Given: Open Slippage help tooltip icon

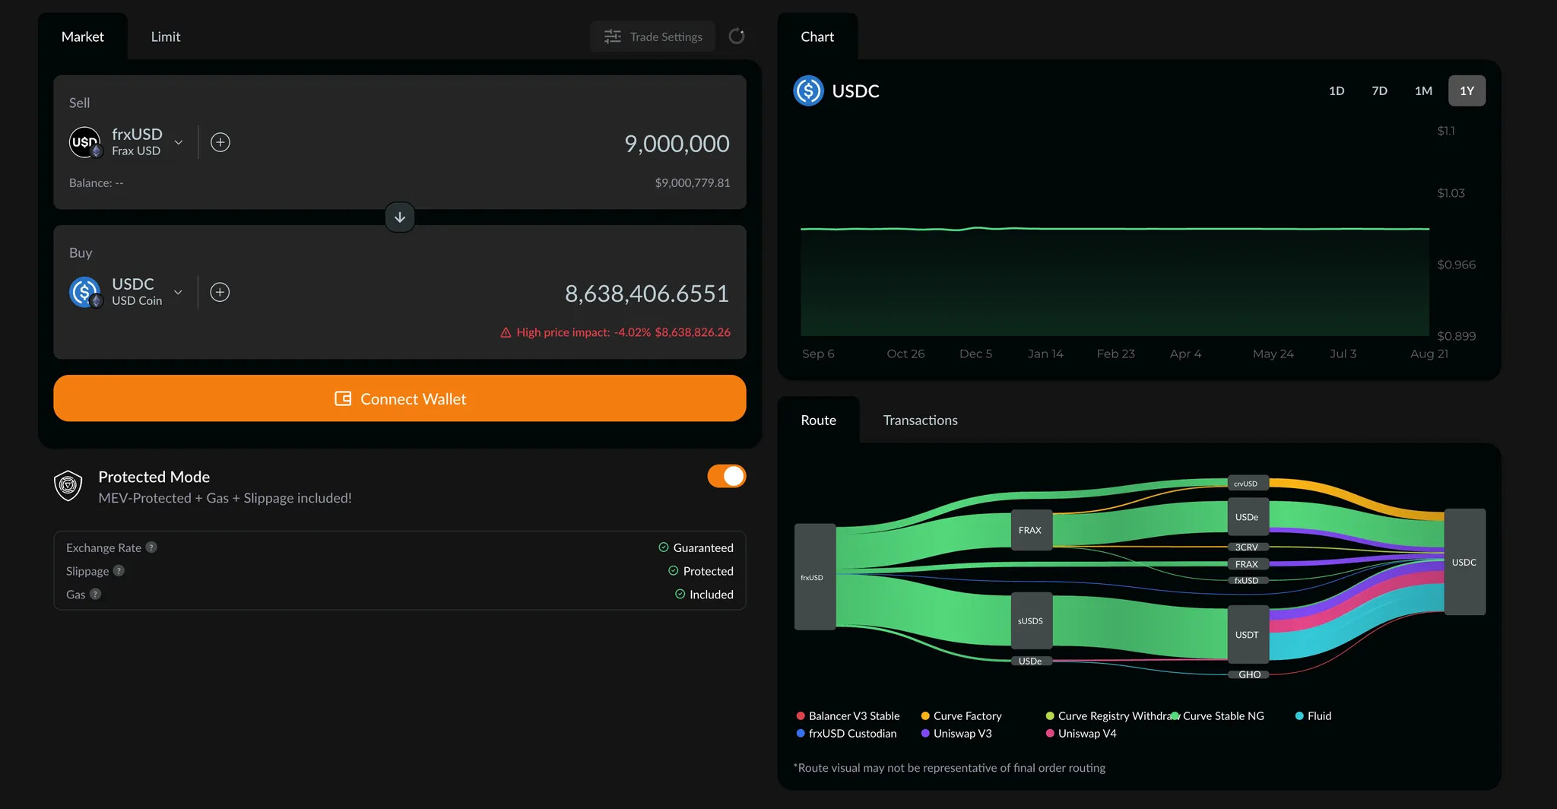Looking at the screenshot, I should coord(119,571).
